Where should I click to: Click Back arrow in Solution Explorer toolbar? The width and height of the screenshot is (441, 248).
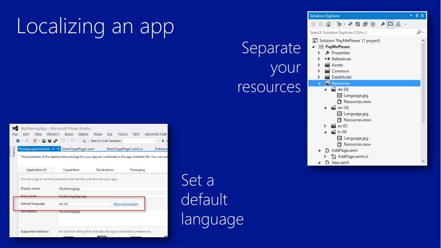point(313,24)
